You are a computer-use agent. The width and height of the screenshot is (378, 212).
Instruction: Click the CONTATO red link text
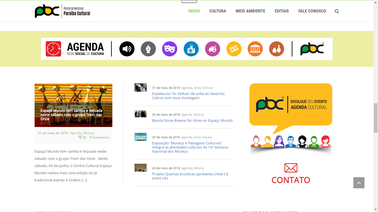291,180
